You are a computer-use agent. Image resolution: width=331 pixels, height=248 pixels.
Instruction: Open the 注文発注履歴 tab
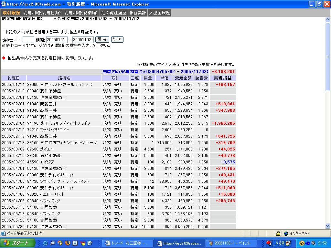click(x=113, y=13)
